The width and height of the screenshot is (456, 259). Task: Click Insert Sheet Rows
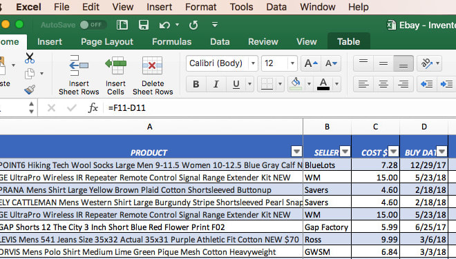tap(79, 75)
